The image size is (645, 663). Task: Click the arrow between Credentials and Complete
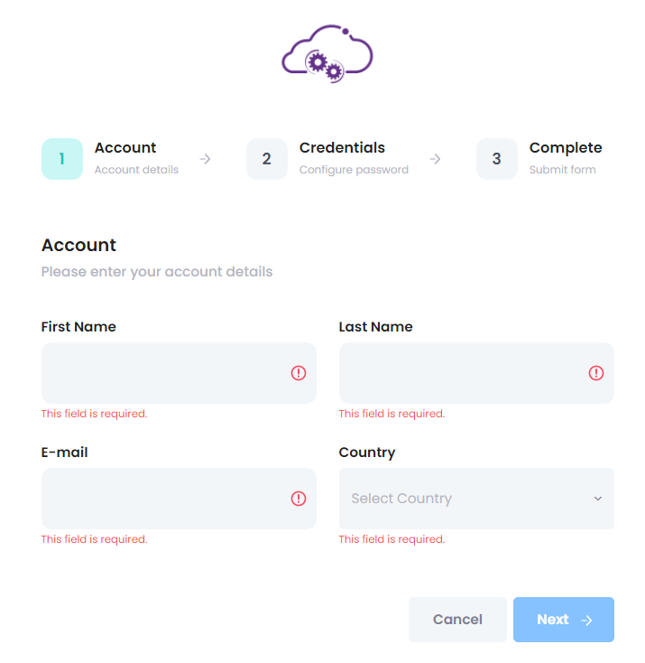pos(435,159)
